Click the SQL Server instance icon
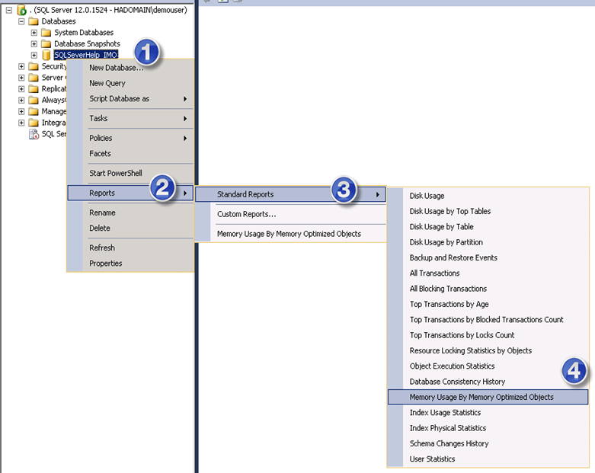The image size is (595, 473). coord(21,10)
